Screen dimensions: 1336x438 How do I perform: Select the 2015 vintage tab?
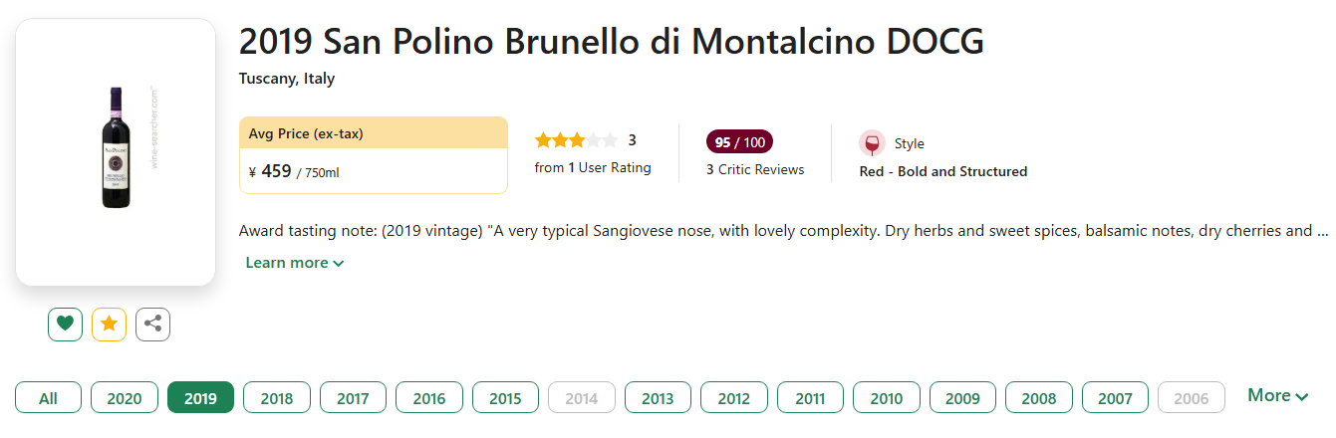pyautogui.click(x=505, y=398)
